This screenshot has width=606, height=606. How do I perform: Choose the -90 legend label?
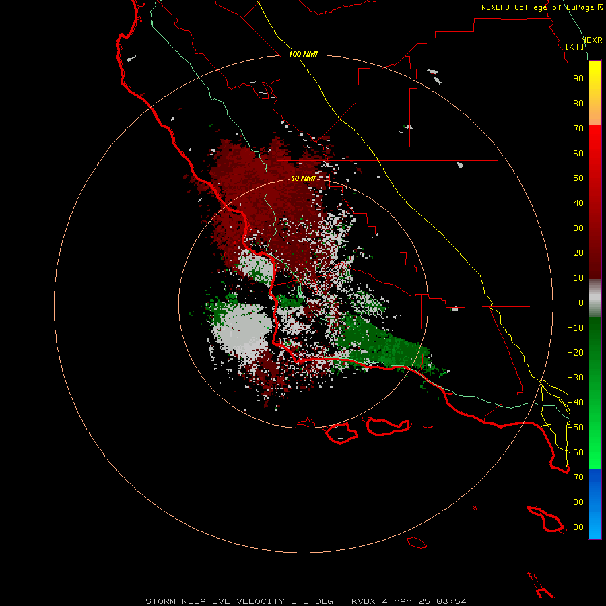[x=576, y=527]
